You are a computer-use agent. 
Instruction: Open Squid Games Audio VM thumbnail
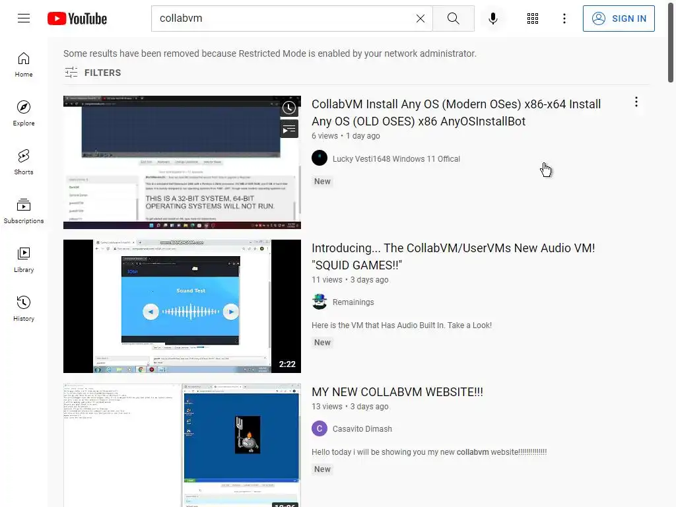coord(182,306)
